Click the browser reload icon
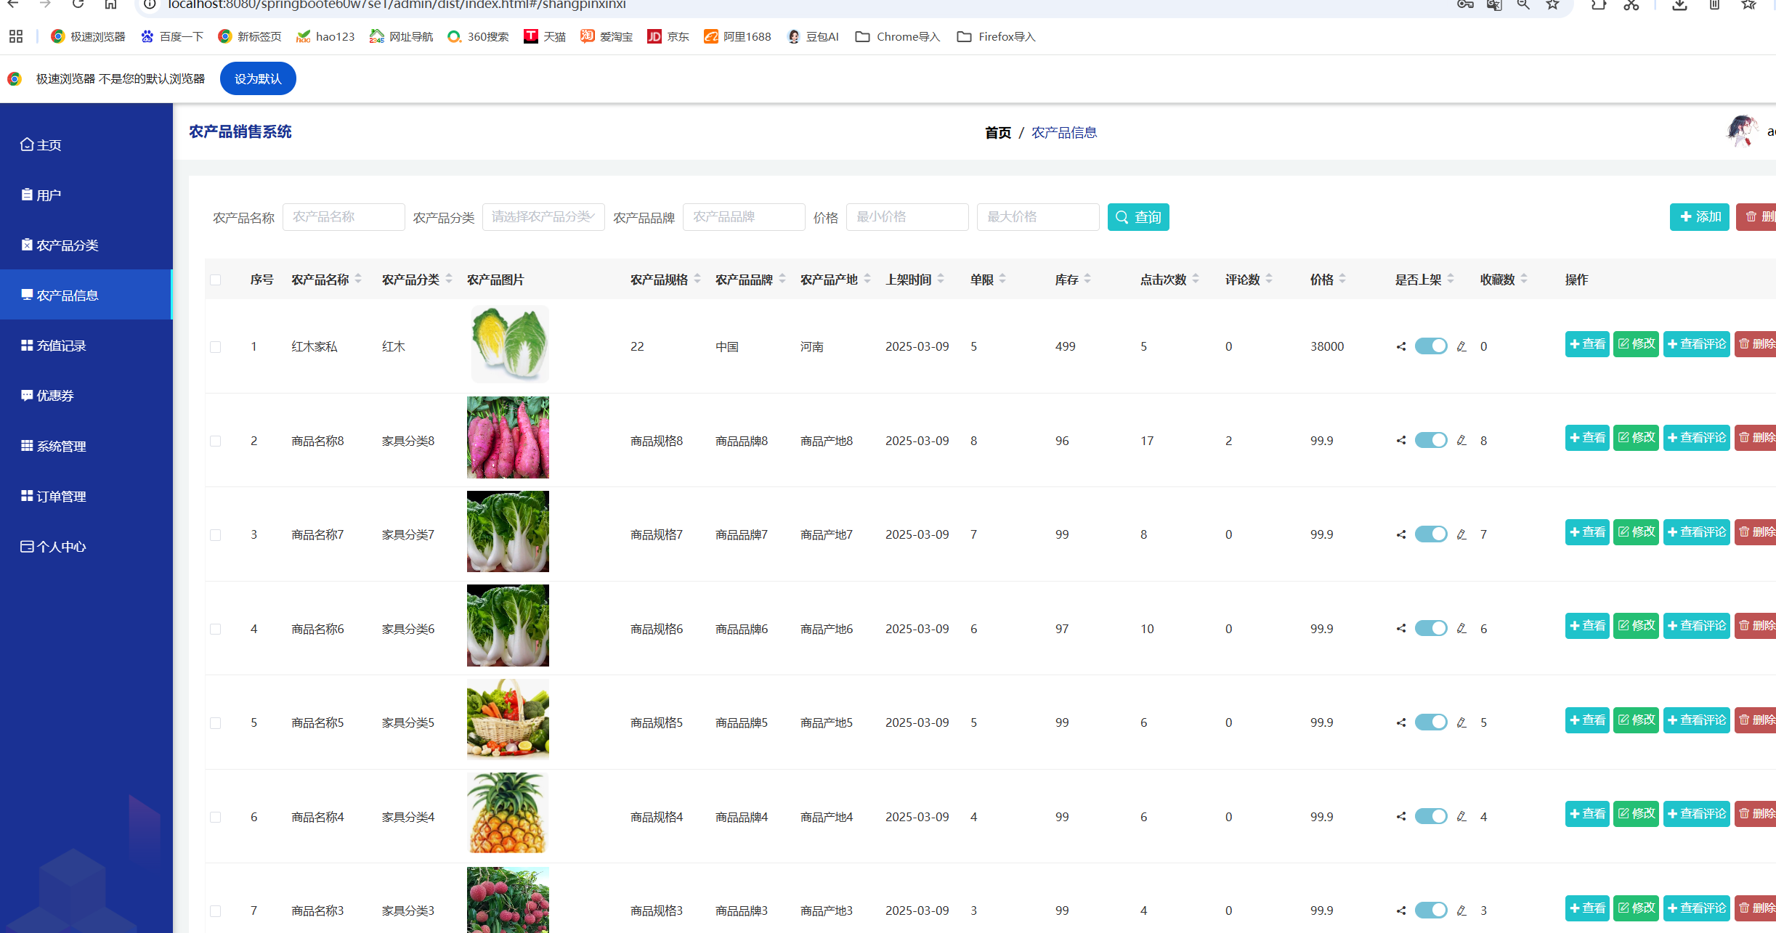The image size is (1776, 933). click(78, 4)
